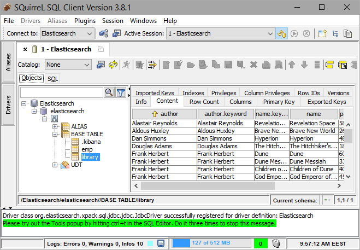Click the refresh object tree icon

coord(114,65)
